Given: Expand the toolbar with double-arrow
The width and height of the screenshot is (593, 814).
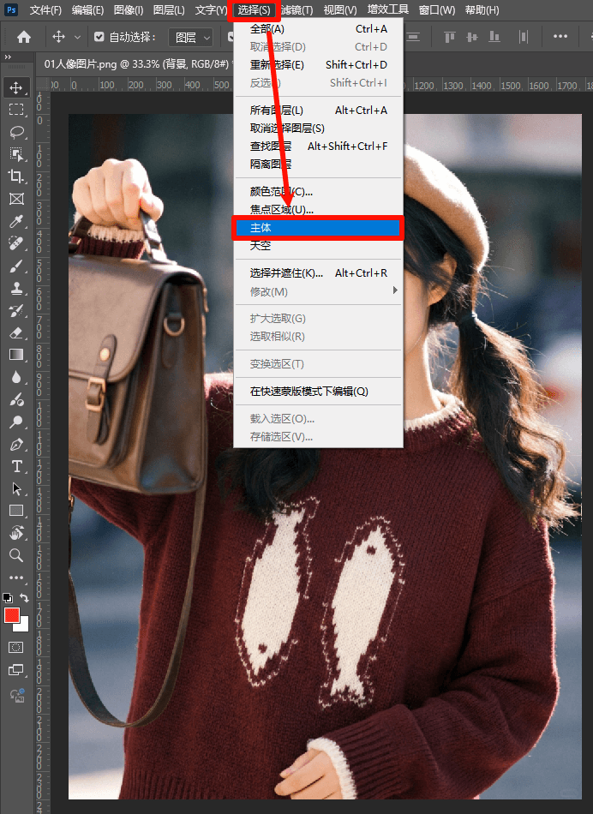Looking at the screenshot, I should (x=8, y=57).
